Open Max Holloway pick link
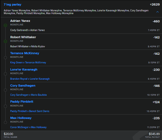This screenshot has width=162, height=140. click(21, 118)
